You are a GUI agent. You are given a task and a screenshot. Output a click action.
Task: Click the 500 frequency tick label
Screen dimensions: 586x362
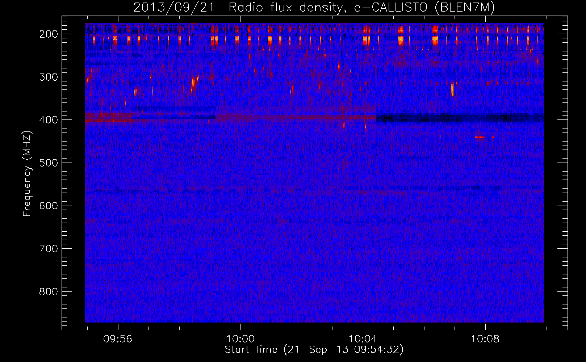coord(49,163)
